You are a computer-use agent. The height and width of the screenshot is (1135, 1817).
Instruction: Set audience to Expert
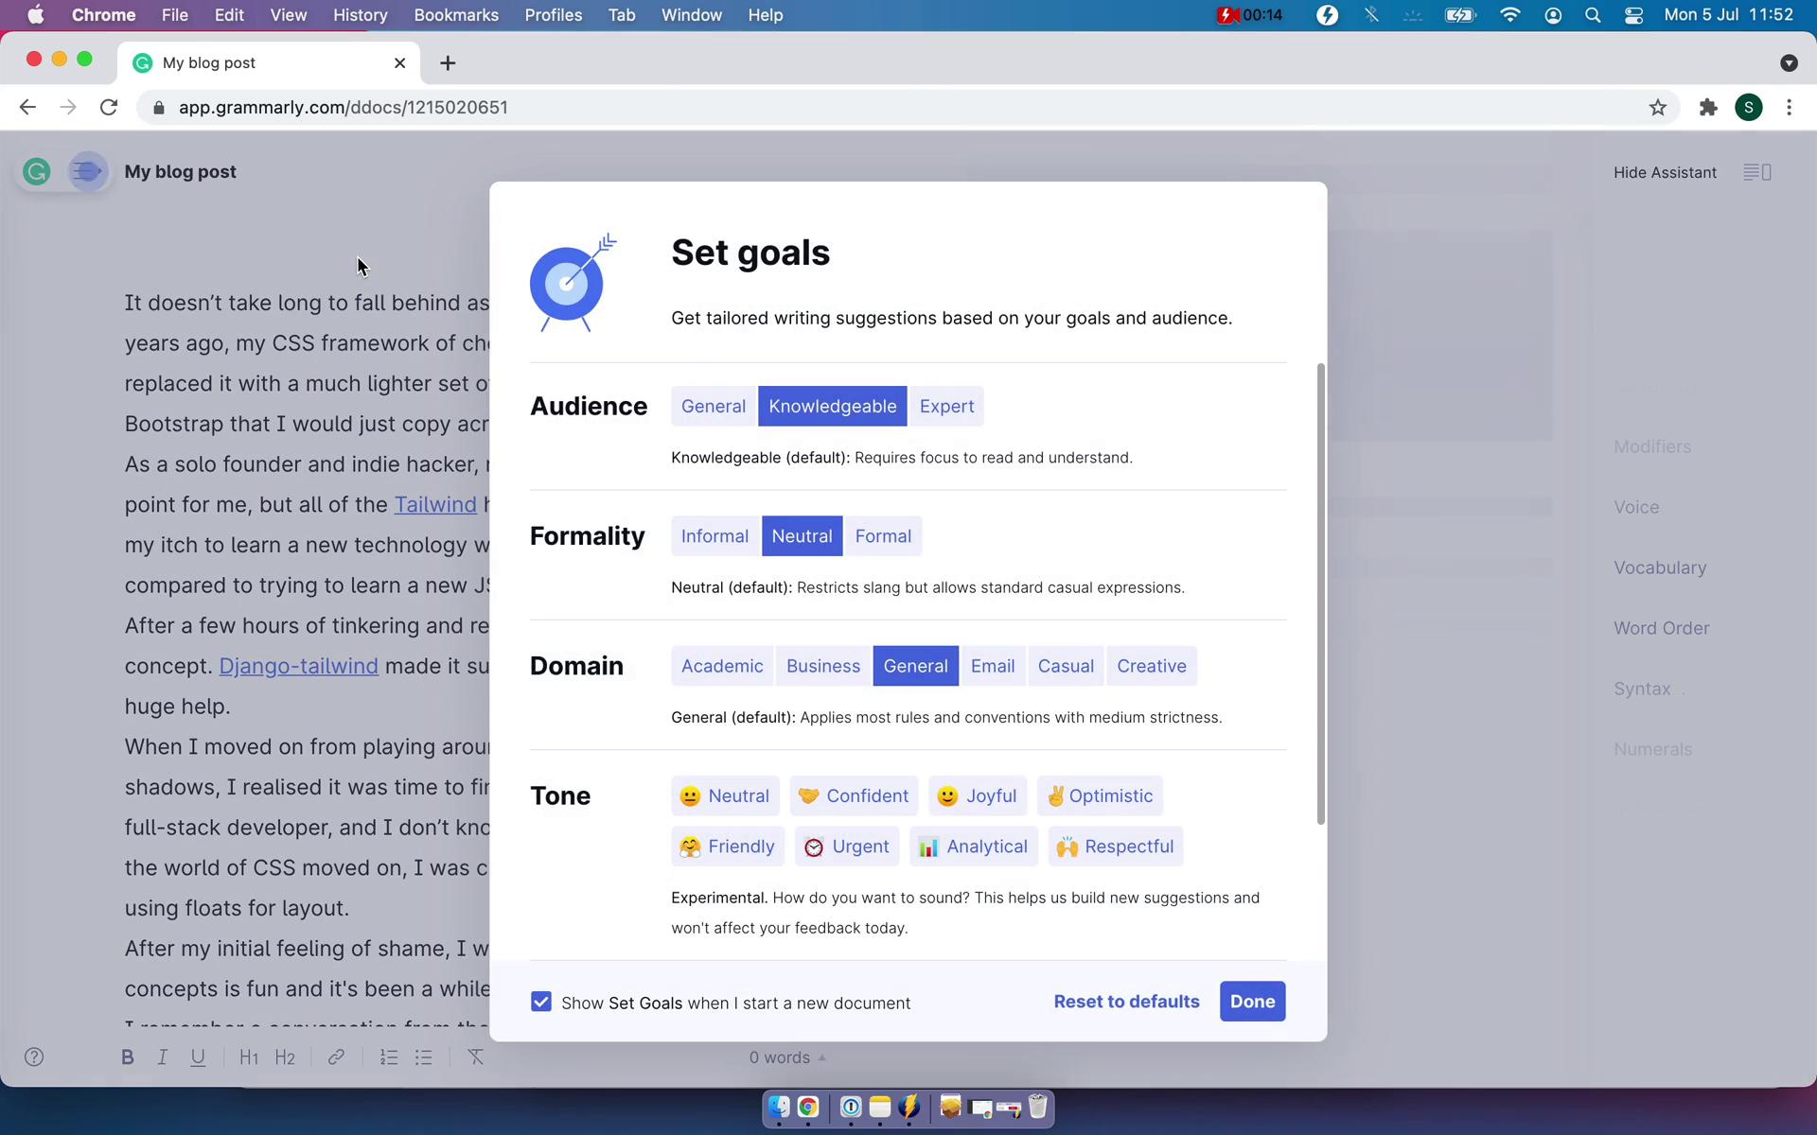(946, 407)
